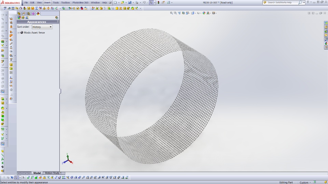Click the SolidWorks logo
Viewport: 328px width, 184px height.
11,2
